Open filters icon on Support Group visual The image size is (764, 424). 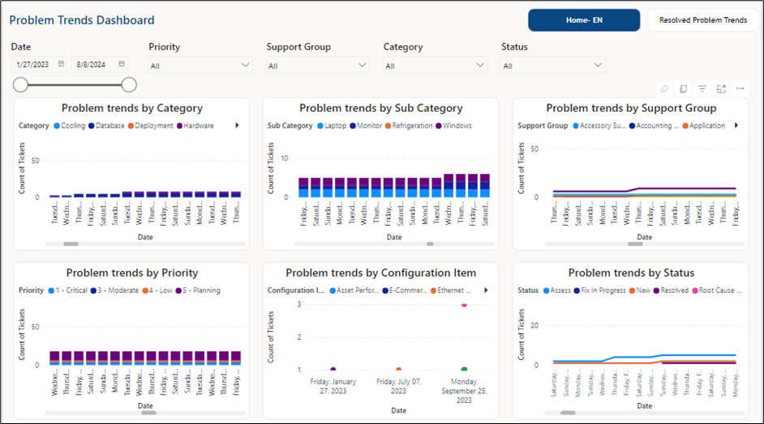702,89
